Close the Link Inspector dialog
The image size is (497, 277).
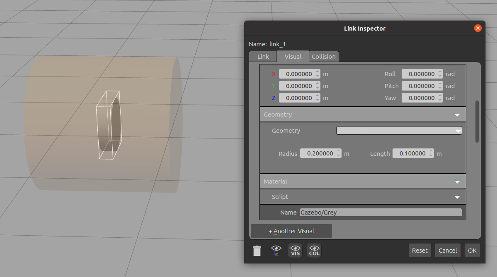478,28
